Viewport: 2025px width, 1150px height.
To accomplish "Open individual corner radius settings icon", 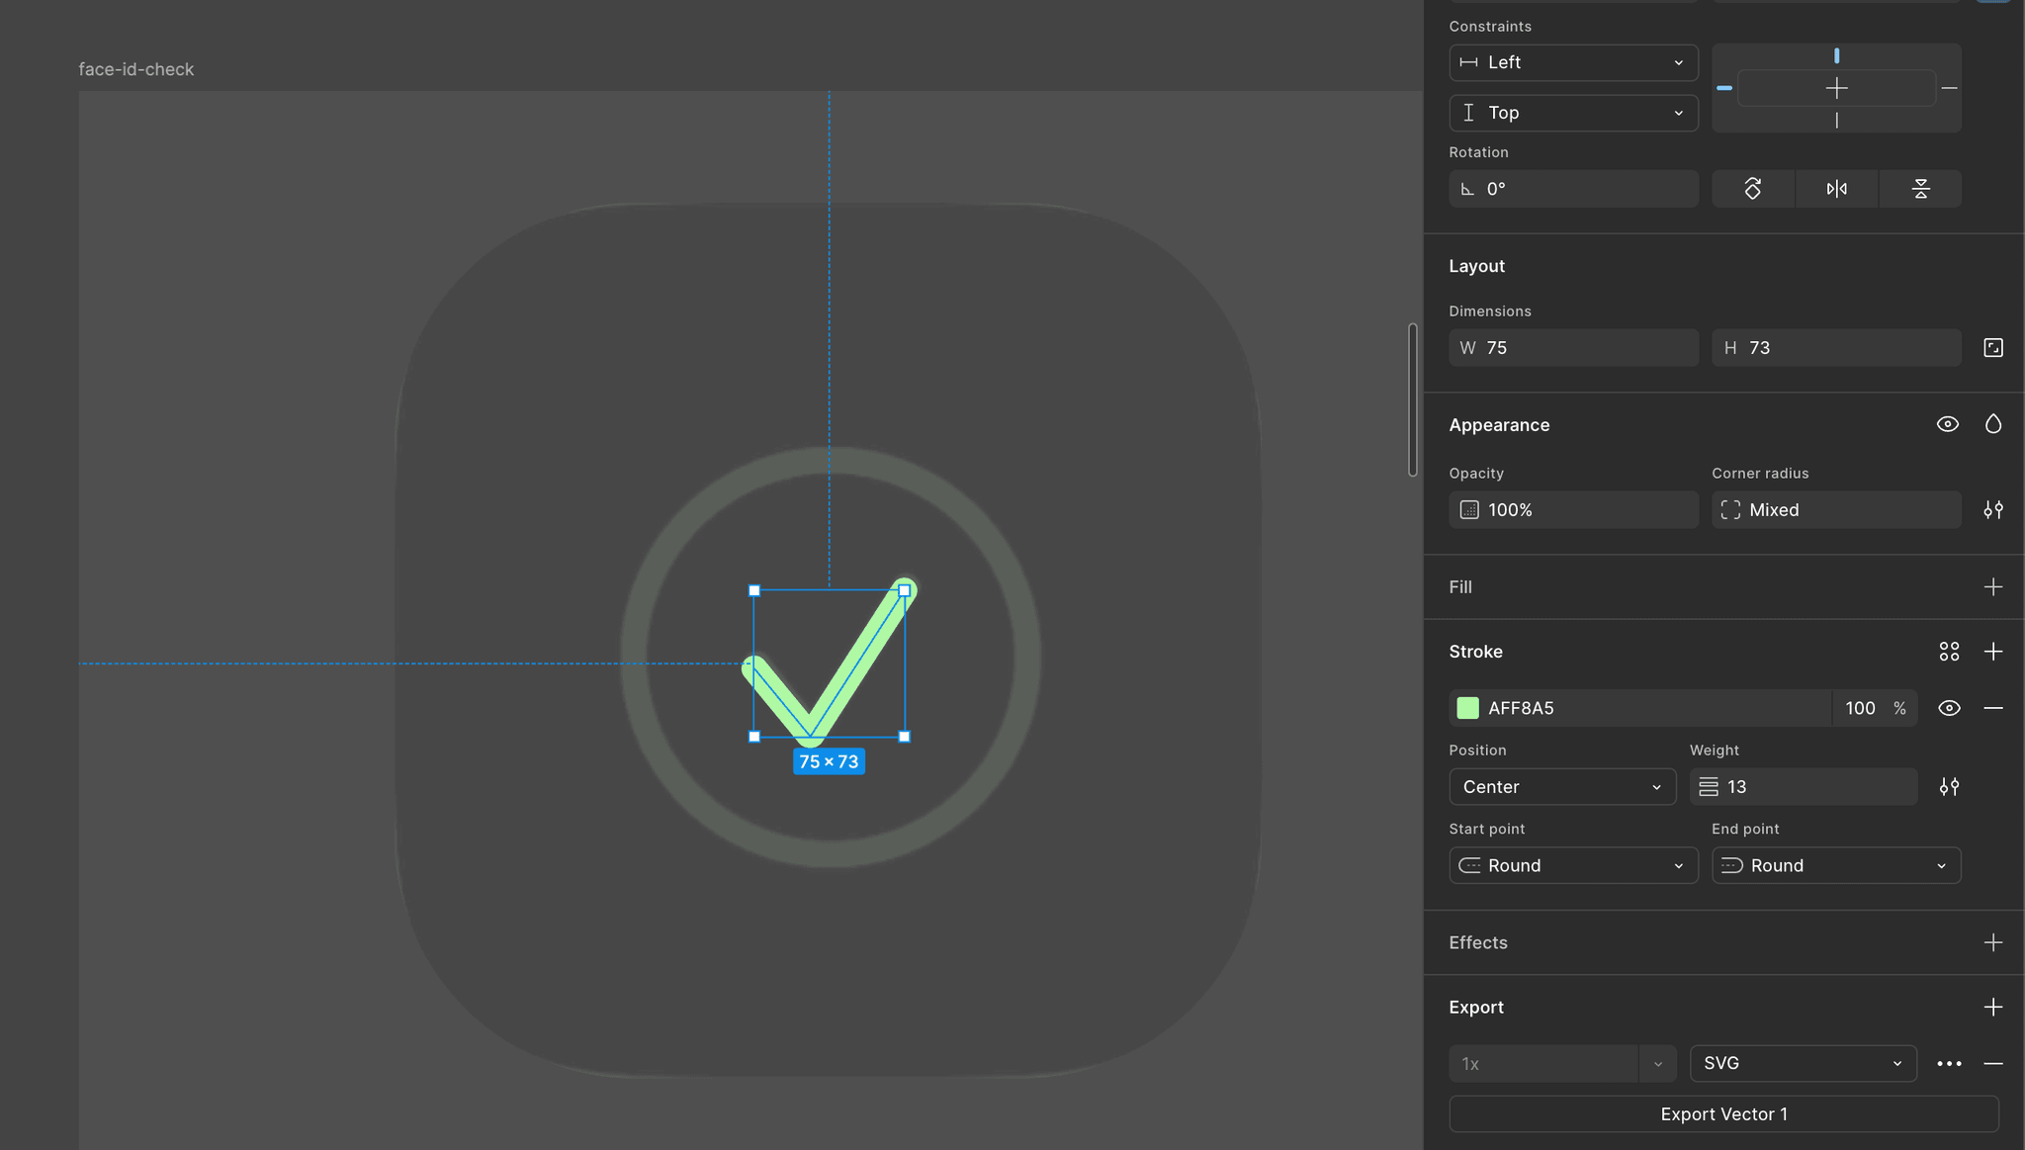I will coord(1992,510).
